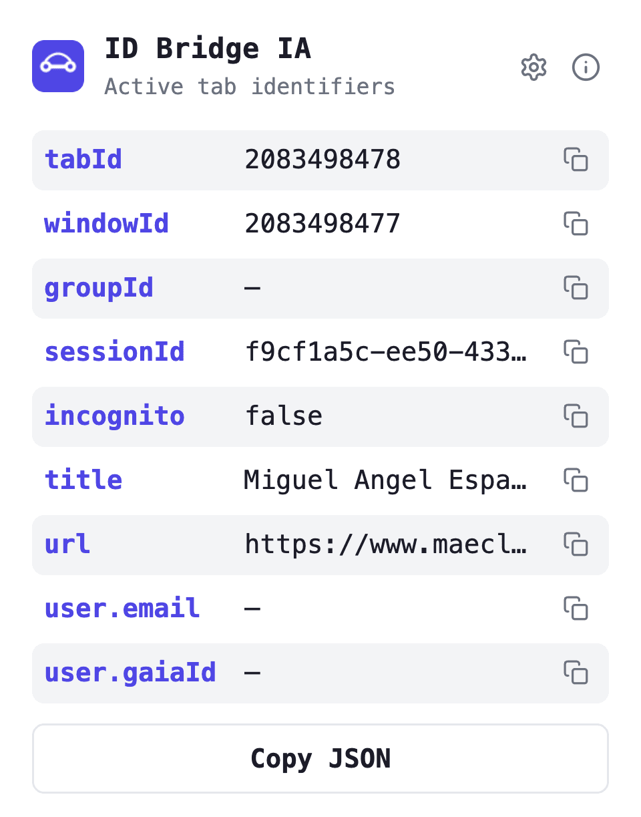This screenshot has height=817, width=641.
Task: Click the Miguel Angel title text
Action: coord(386,480)
